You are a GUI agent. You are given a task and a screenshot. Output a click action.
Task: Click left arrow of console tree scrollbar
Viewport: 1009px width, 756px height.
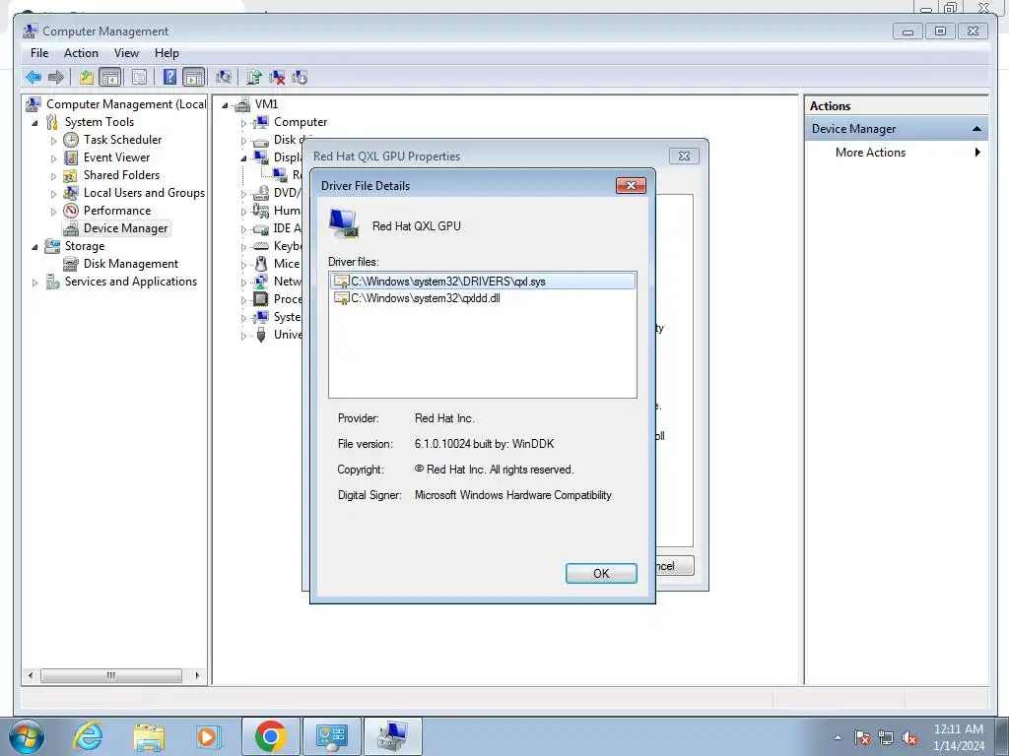click(x=31, y=675)
